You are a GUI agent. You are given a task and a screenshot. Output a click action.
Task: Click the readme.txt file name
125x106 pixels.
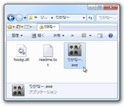pos(48,62)
